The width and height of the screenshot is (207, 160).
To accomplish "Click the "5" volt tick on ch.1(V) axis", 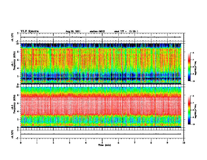I will tap(18, 33).
